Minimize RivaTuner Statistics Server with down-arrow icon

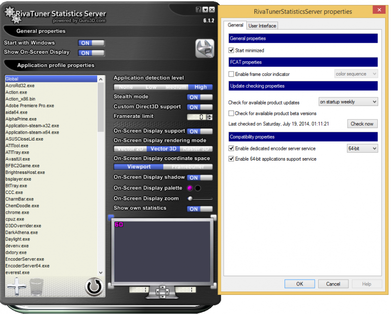point(205,9)
